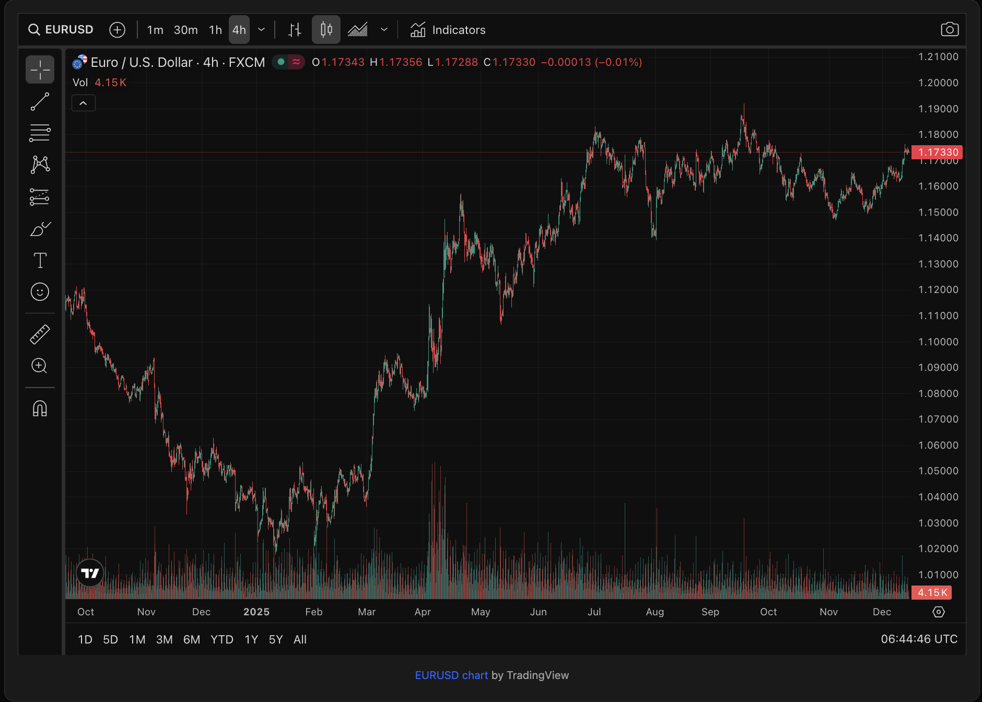Open the chart style dropdown arrow
This screenshot has height=702, width=982.
[x=384, y=30]
